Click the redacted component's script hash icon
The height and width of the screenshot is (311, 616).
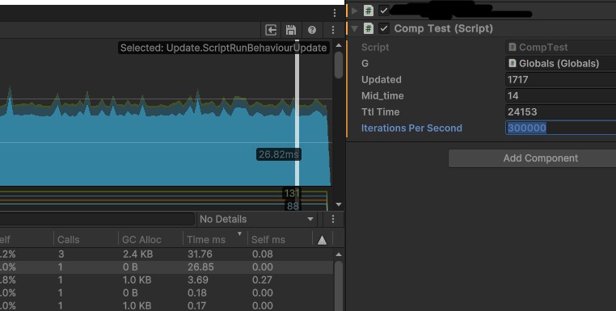368,11
